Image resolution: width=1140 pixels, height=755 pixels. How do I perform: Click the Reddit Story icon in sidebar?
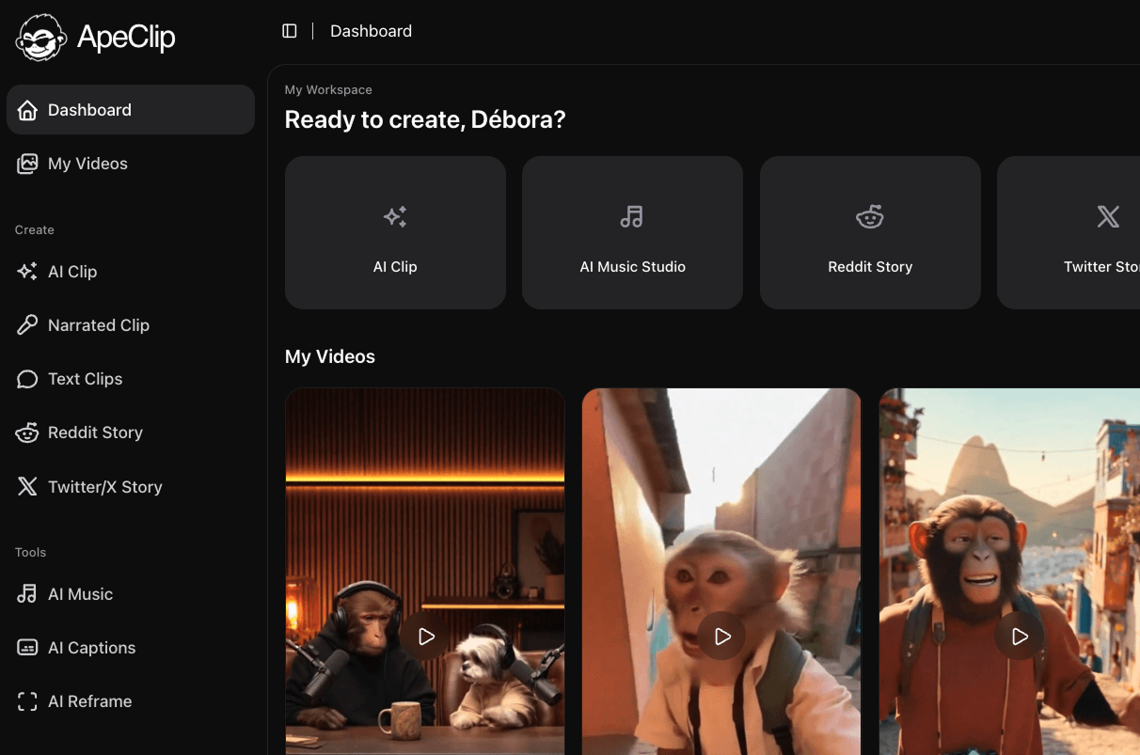point(26,432)
